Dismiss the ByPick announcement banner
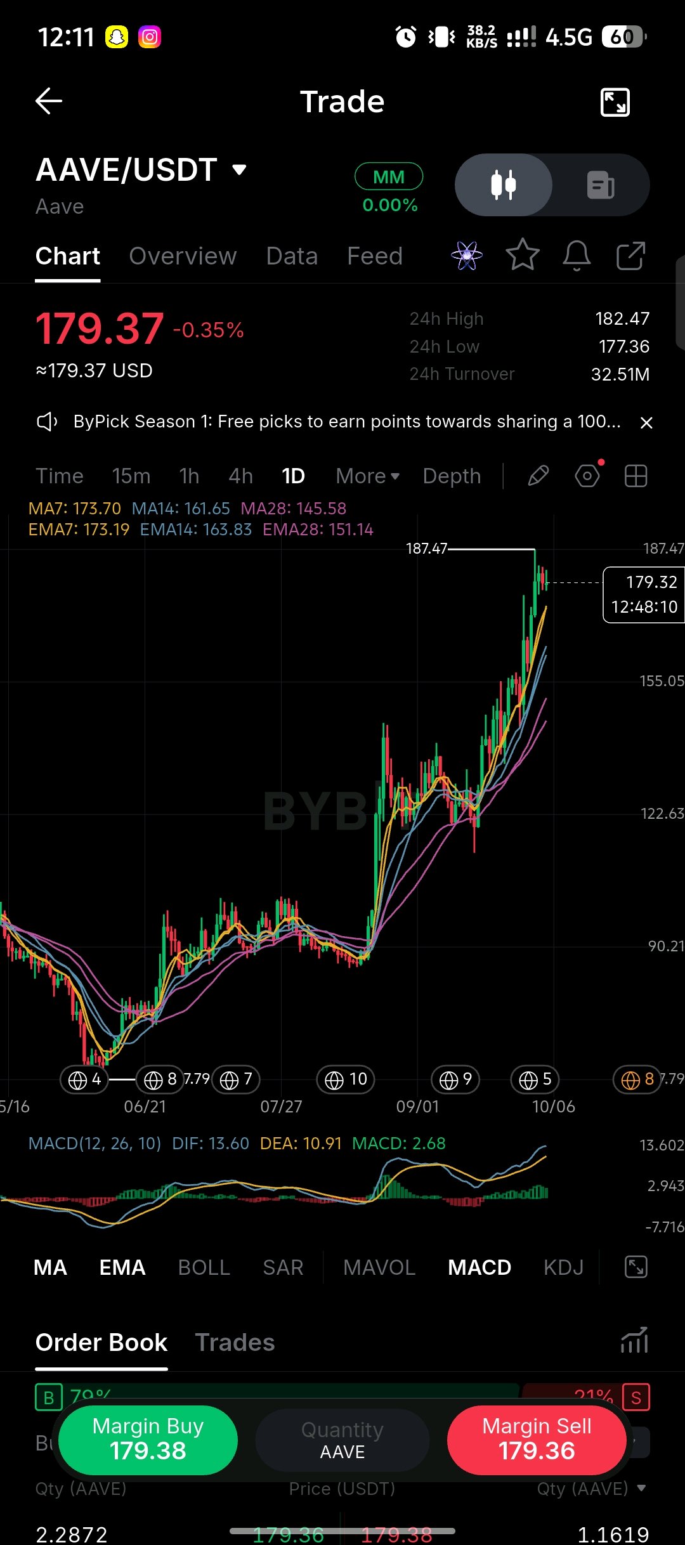Viewport: 685px width, 1545px height. [x=646, y=422]
